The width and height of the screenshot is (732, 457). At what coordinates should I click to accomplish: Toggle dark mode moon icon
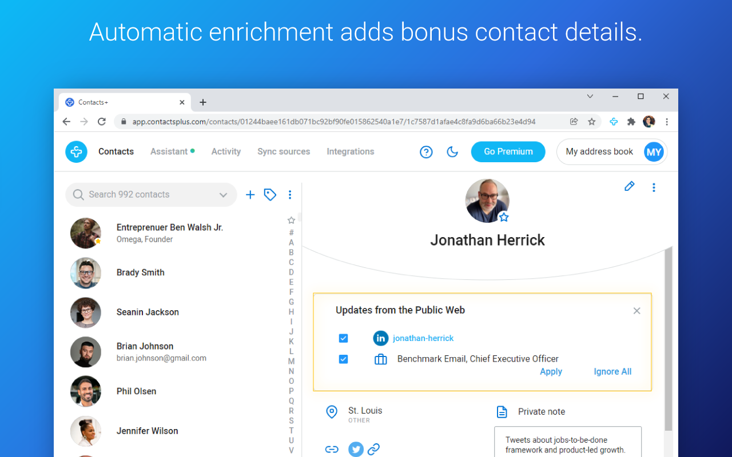452,152
